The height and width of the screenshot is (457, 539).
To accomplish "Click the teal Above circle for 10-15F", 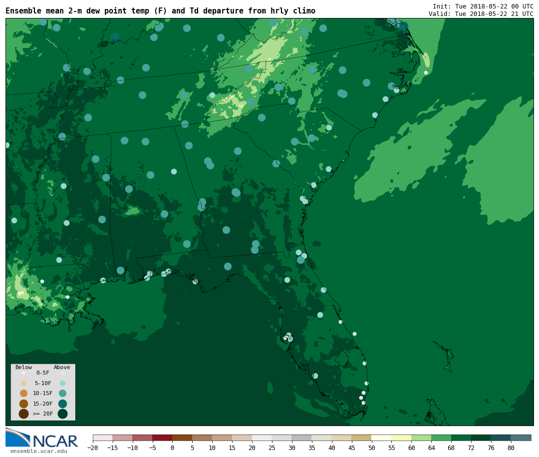I will click(62, 394).
